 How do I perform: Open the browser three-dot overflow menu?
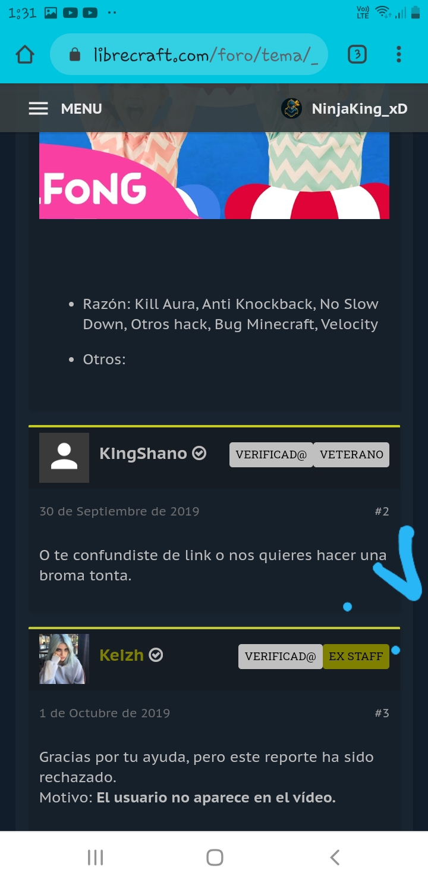(x=399, y=55)
